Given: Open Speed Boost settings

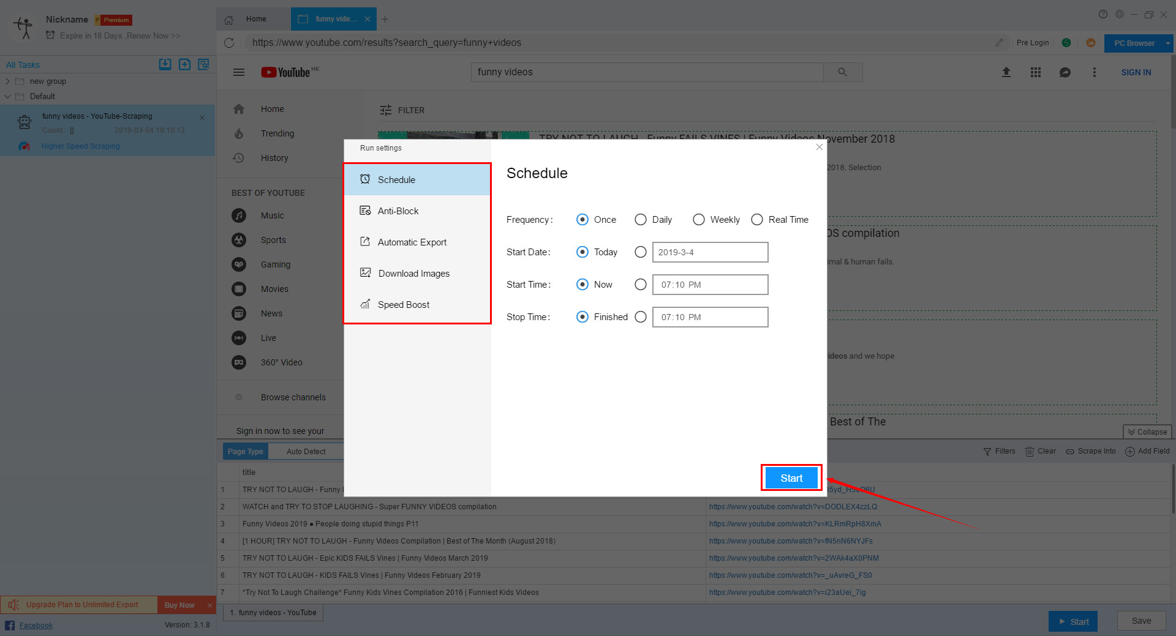Looking at the screenshot, I should (x=417, y=304).
